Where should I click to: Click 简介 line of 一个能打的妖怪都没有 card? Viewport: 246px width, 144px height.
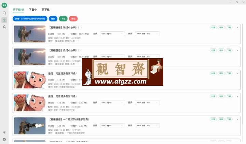67,133
